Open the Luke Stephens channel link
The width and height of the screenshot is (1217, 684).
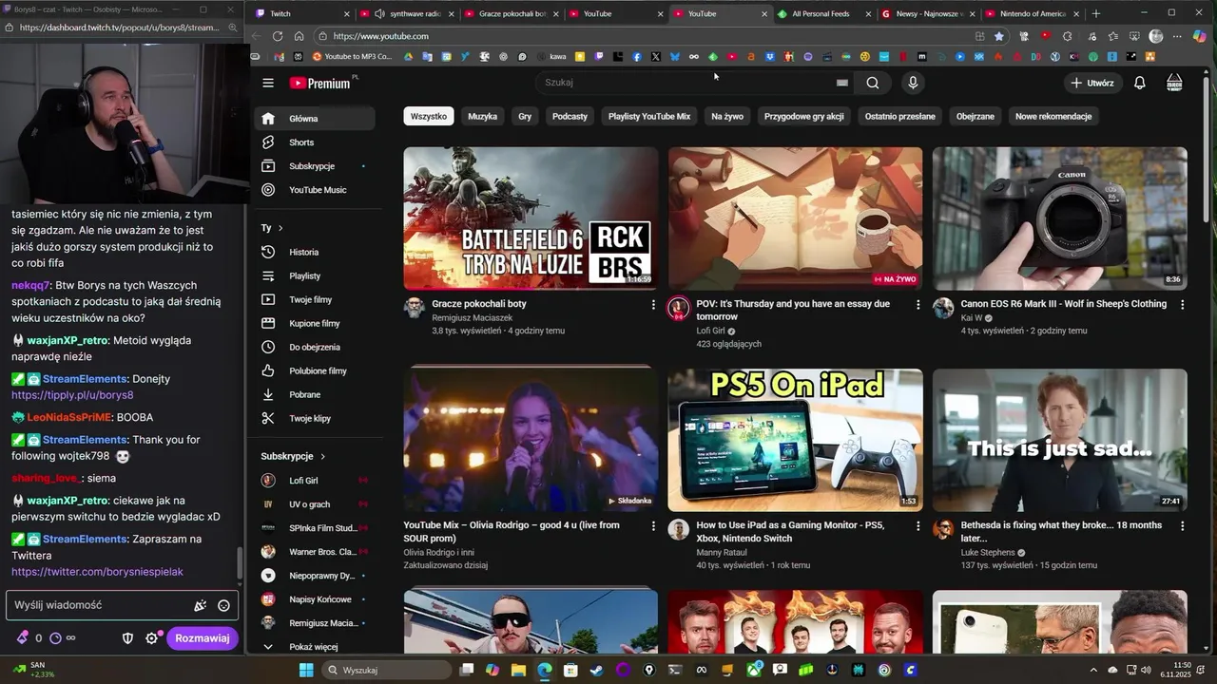point(988,552)
